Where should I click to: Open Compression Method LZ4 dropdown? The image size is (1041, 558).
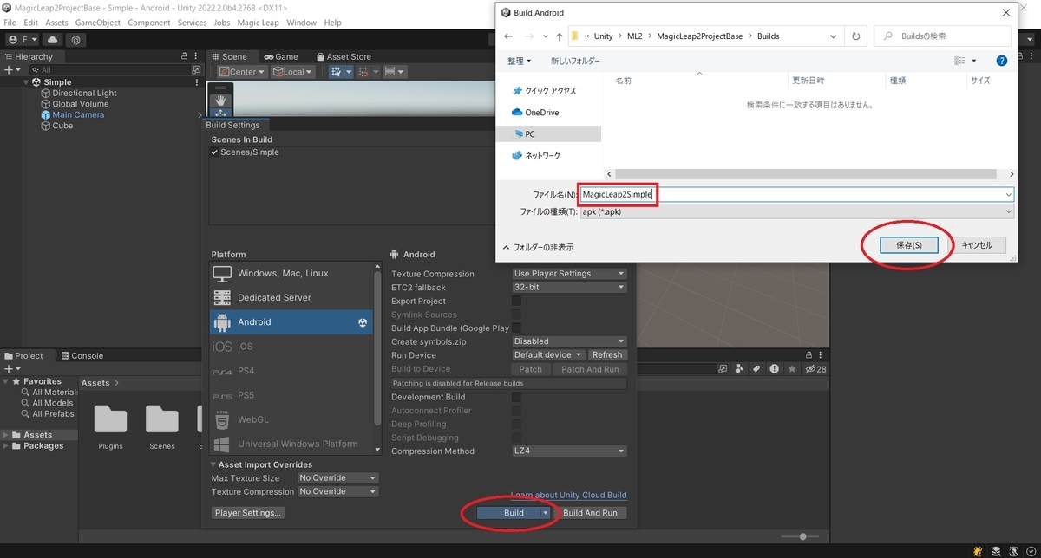(x=569, y=451)
